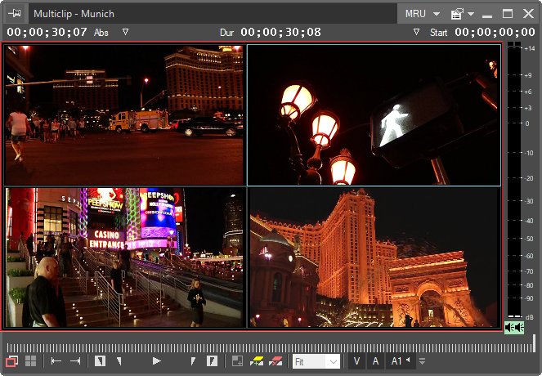
Task: Click the small mark-in flag icon
Action: [x=119, y=361]
